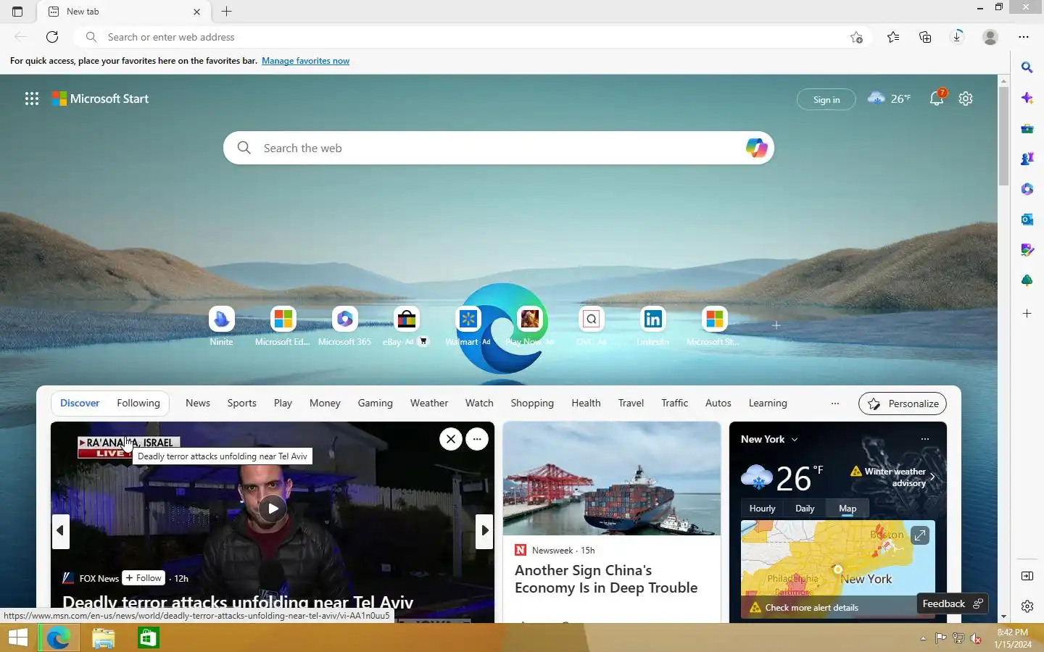Click the Copilot icon in search box

(756, 148)
